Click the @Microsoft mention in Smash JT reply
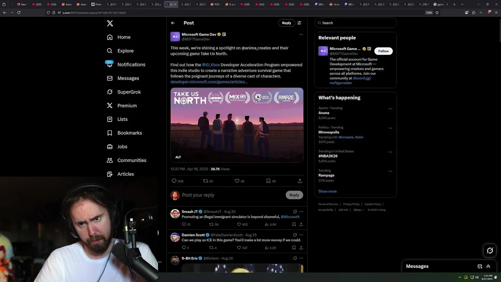This screenshot has height=282, width=501. click(290, 217)
